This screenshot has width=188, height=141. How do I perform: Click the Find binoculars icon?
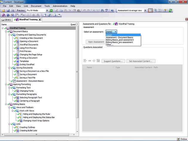(x=102, y=11)
